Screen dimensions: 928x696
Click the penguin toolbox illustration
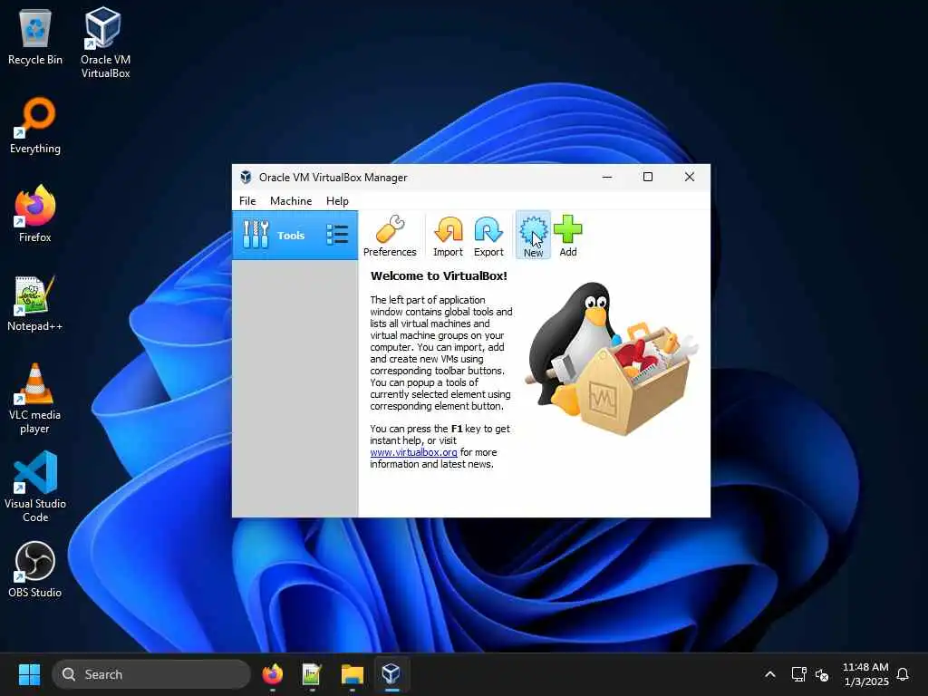pos(612,359)
